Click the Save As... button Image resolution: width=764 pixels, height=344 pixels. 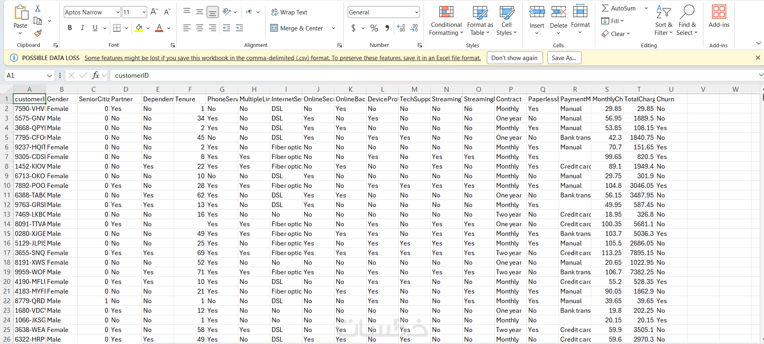tap(563, 58)
